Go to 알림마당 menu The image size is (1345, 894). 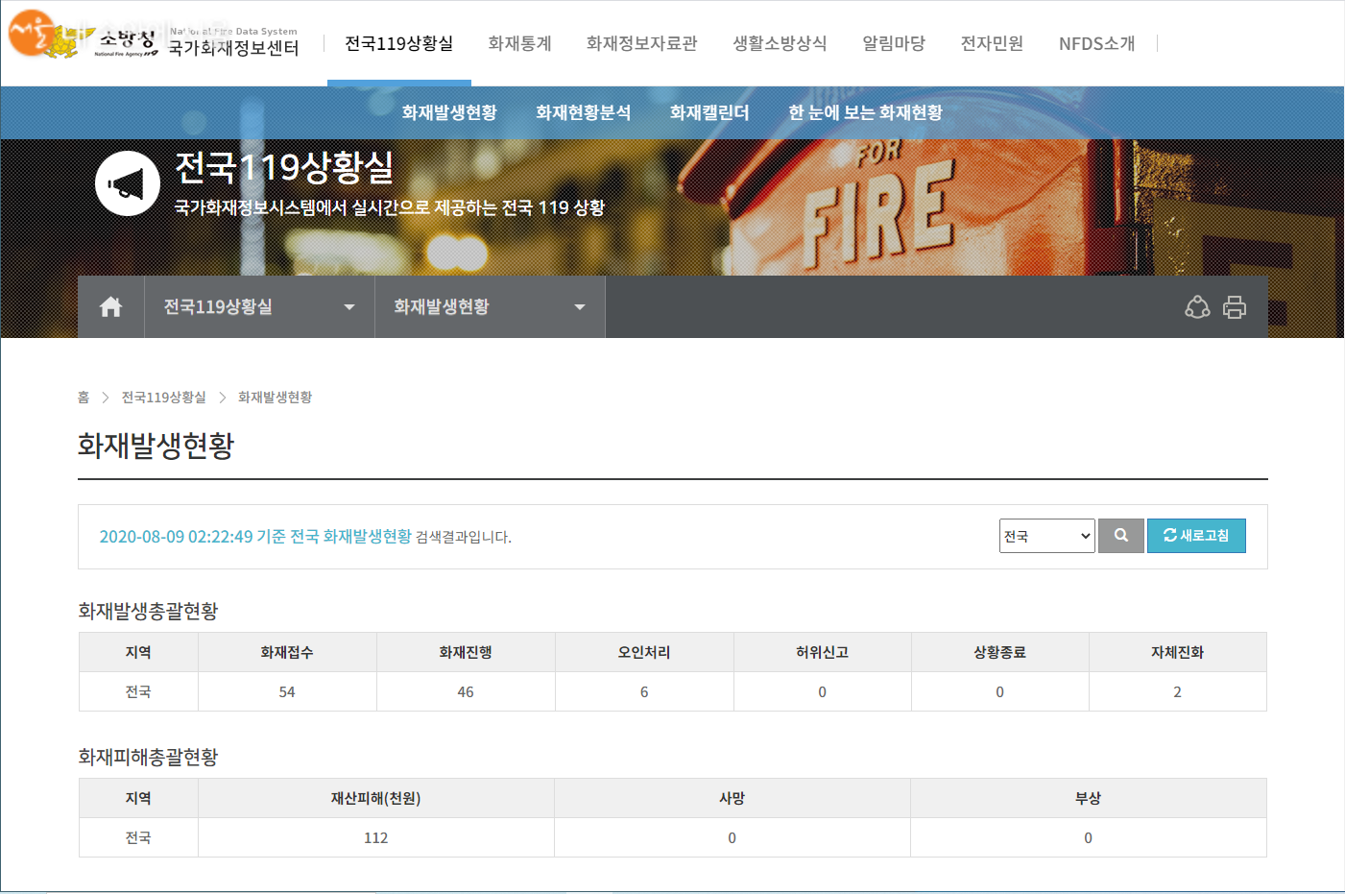click(x=893, y=43)
